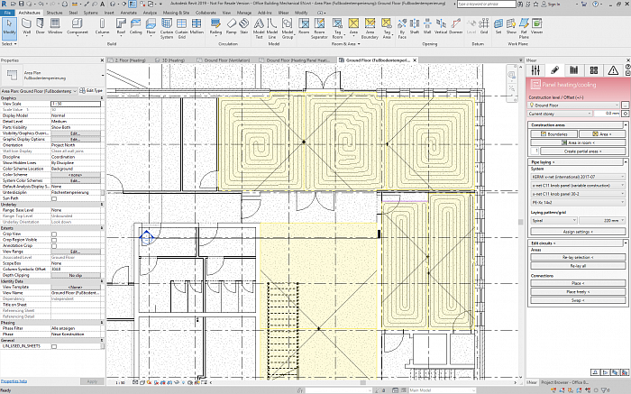Toggle the Crop View checkbox
The width and height of the screenshot is (631, 394).
point(54,234)
